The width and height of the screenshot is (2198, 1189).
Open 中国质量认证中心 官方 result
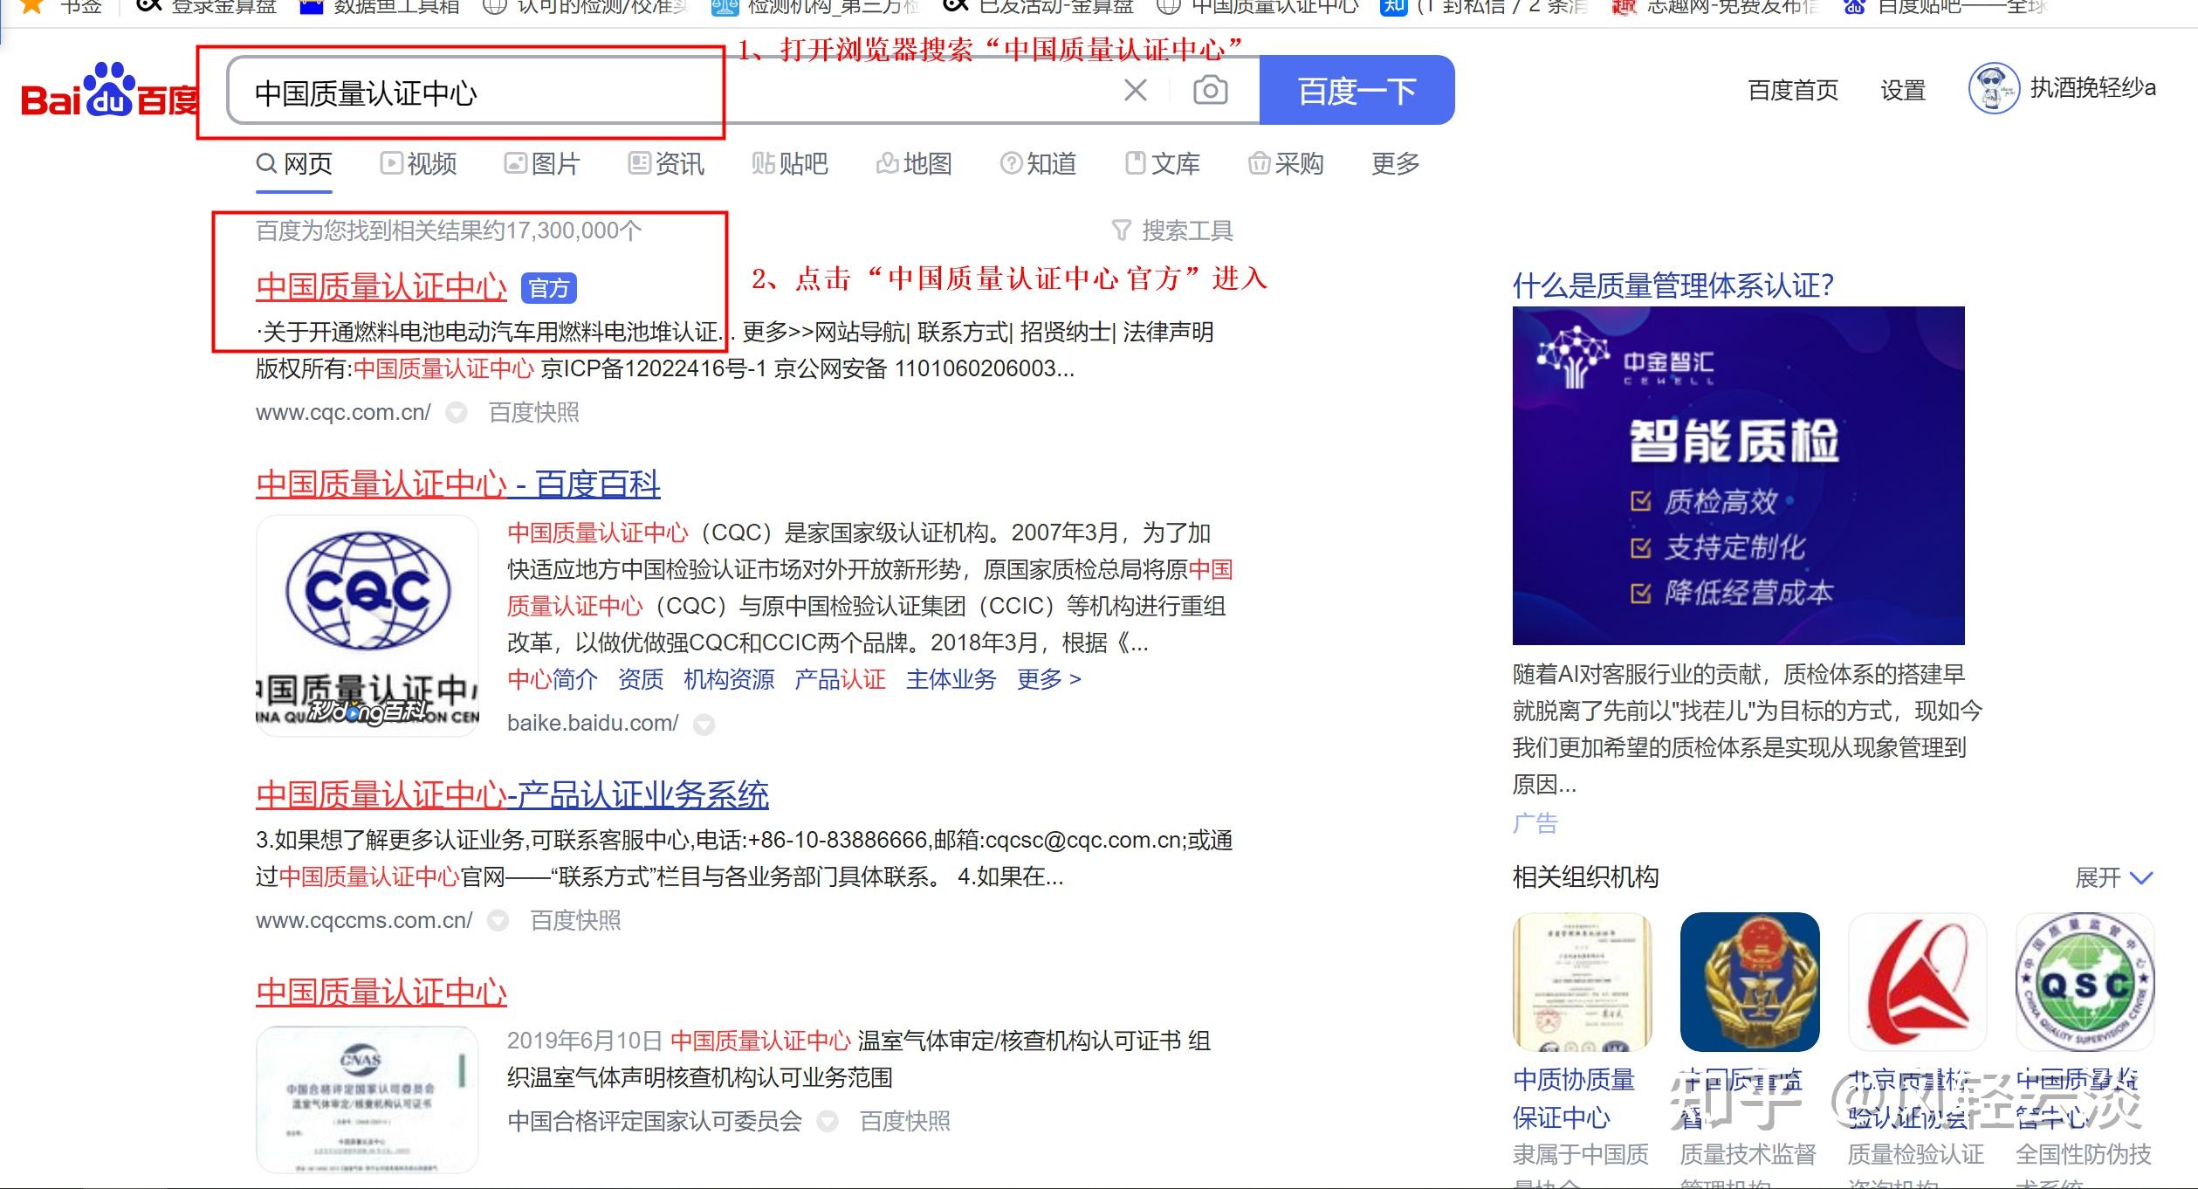click(381, 287)
